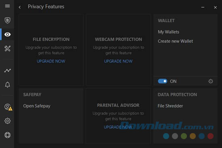Image resolution: width=222 pixels, height=148 pixels.
Task: Click Open Safepay
Action: [37, 106]
